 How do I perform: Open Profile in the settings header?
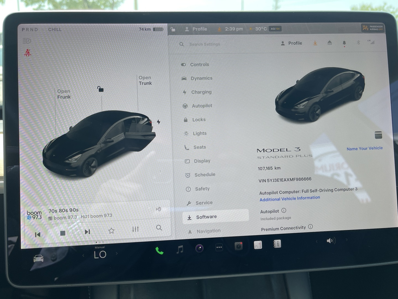point(291,43)
